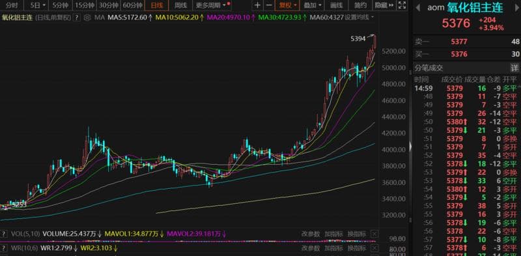Click 时间 column header
The width and height of the screenshot is (521, 256).
pyautogui.click(x=421, y=79)
